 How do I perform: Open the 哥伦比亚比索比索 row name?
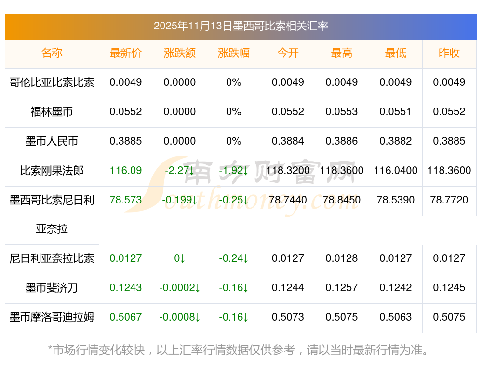coord(52,82)
